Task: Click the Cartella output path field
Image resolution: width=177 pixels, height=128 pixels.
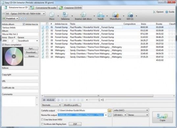Action: [82, 110]
